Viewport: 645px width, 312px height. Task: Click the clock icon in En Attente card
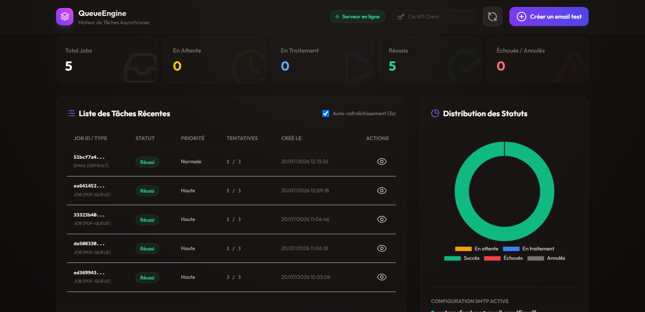pyautogui.click(x=249, y=66)
